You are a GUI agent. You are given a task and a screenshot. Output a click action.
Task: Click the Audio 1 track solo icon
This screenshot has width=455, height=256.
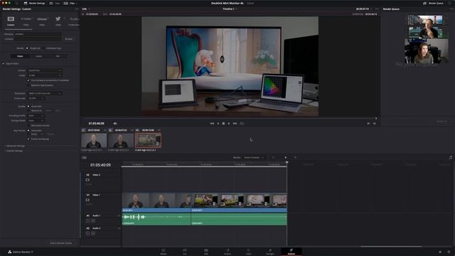[x=87, y=221]
